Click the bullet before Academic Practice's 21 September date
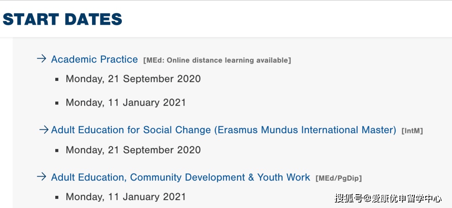 tap(57, 79)
